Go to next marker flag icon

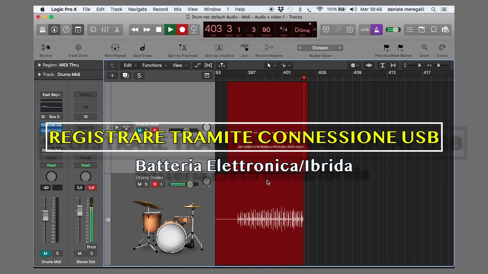pos(401,48)
